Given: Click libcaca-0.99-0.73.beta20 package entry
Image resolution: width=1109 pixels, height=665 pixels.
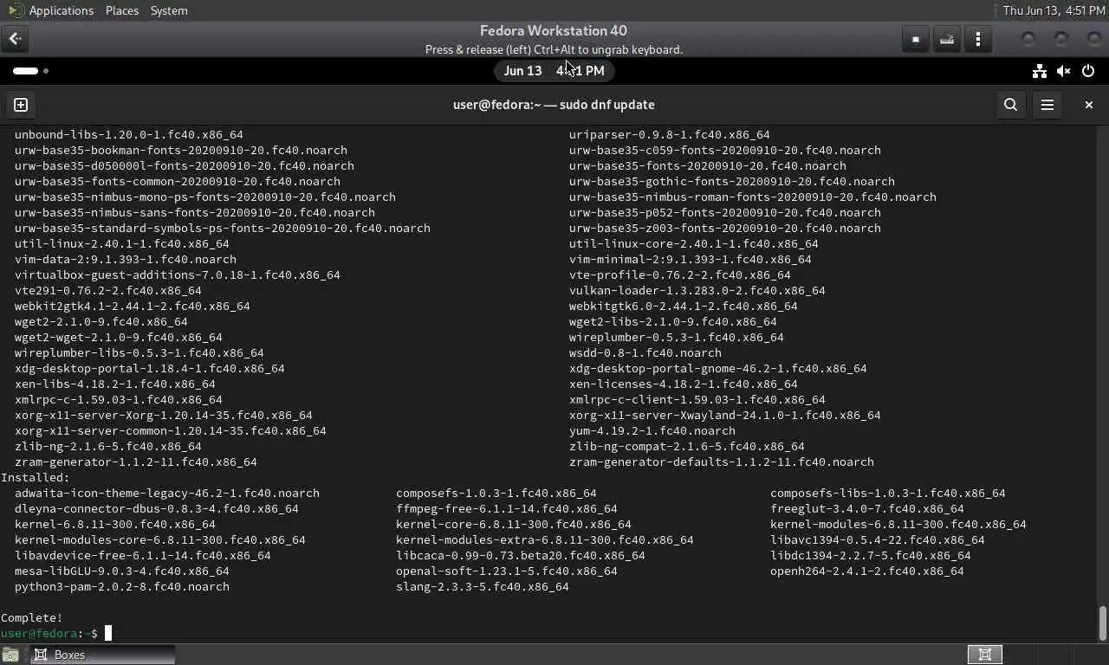Looking at the screenshot, I should point(521,555).
